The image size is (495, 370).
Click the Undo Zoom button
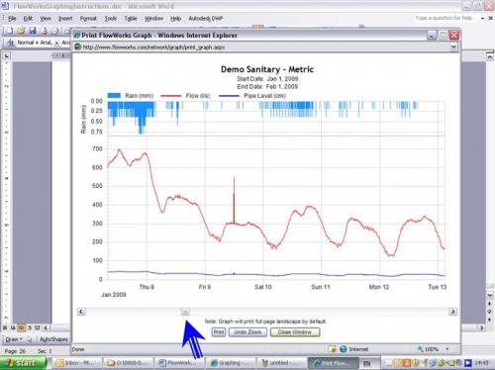247,332
